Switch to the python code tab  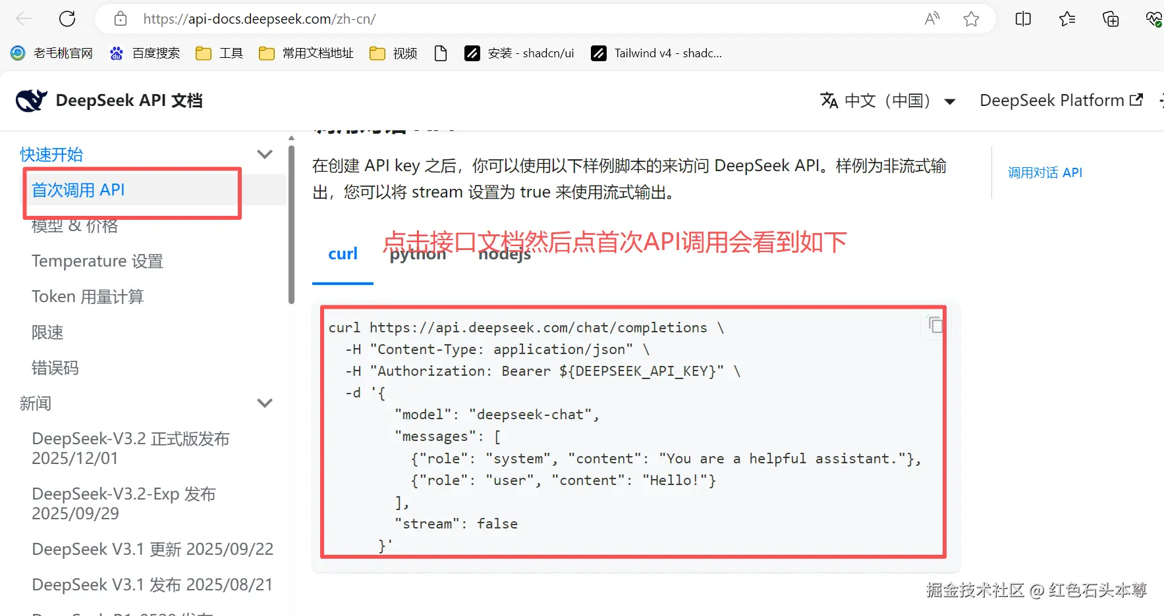(x=418, y=254)
